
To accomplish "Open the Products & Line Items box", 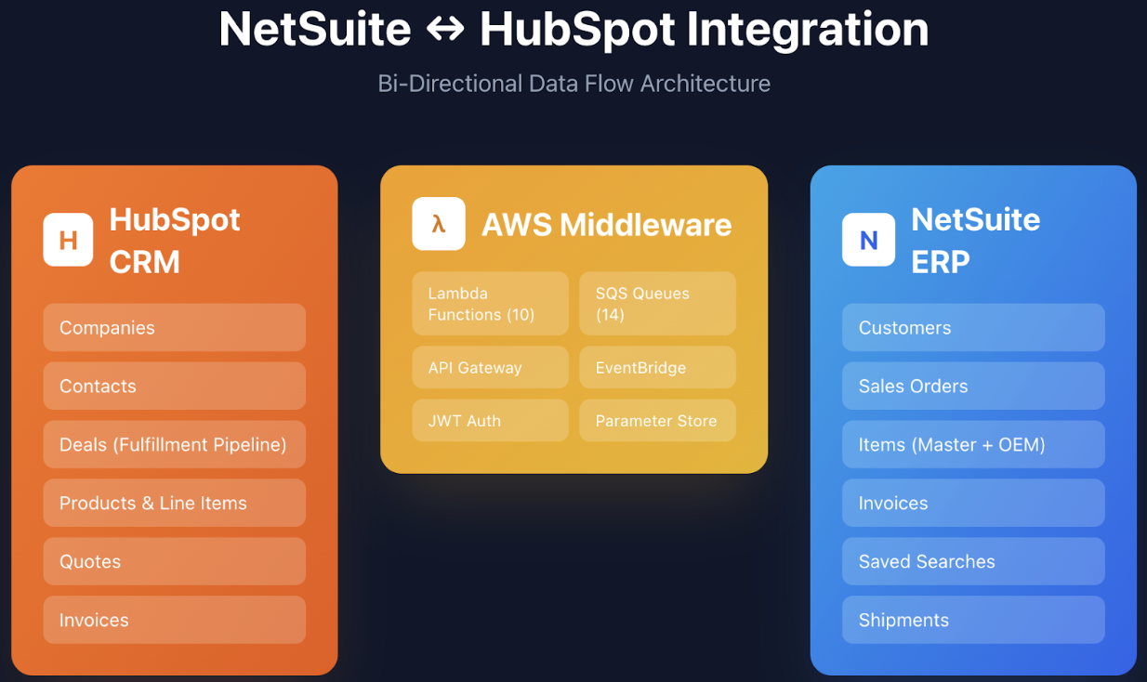I will 174,504.
